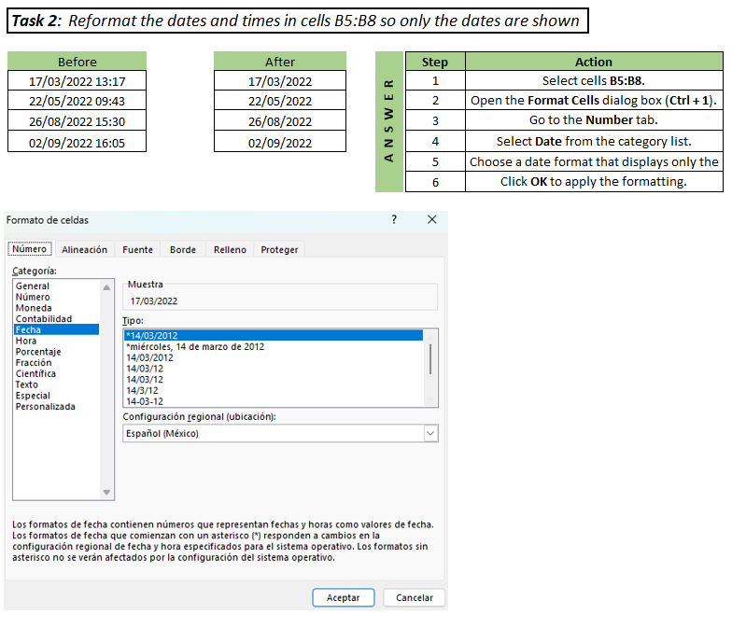The image size is (732, 628).
Task: Choose the Moneda category
Action: (56, 308)
